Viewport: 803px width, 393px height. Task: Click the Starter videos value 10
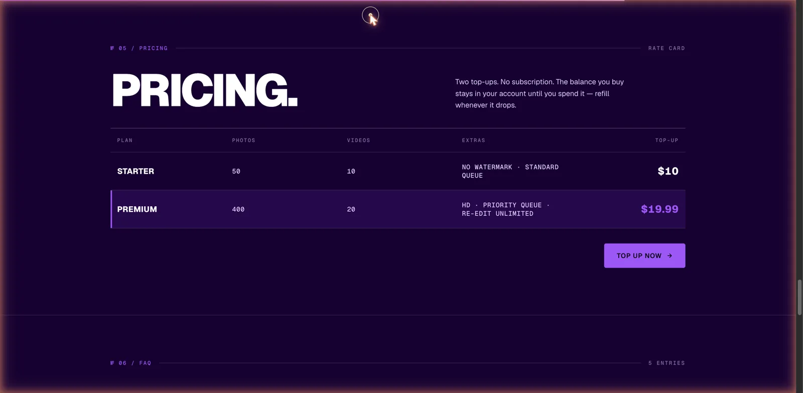pos(351,171)
